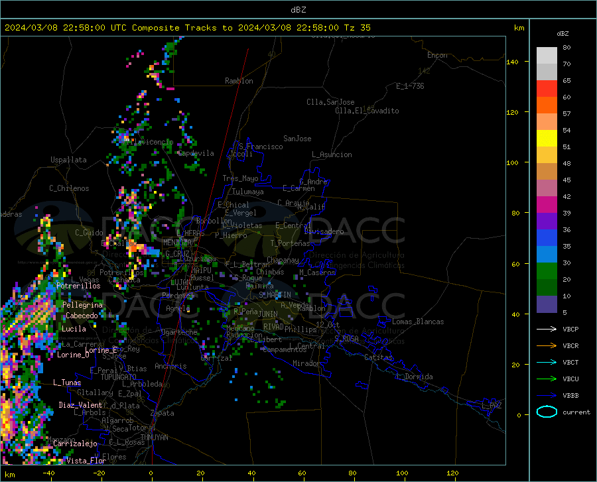Viewport: 597px width, 482px height.
Task: Click the Cabecedo label
Action: pos(82,316)
